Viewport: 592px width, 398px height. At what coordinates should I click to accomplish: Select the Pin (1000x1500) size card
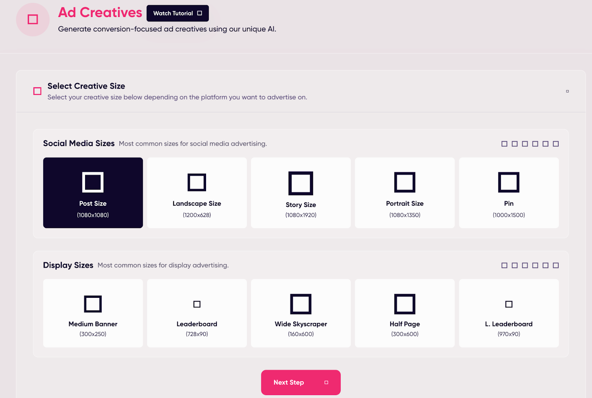508,193
